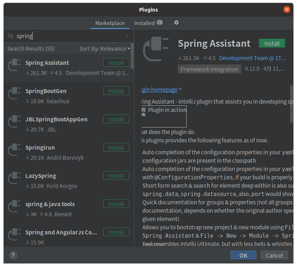This screenshot has width=297, height=267.
Task: Select the LazySpring result title
Action: pos(41,176)
